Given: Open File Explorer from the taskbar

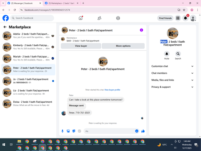Looking at the screenshot, I should pyautogui.click(x=19, y=141).
